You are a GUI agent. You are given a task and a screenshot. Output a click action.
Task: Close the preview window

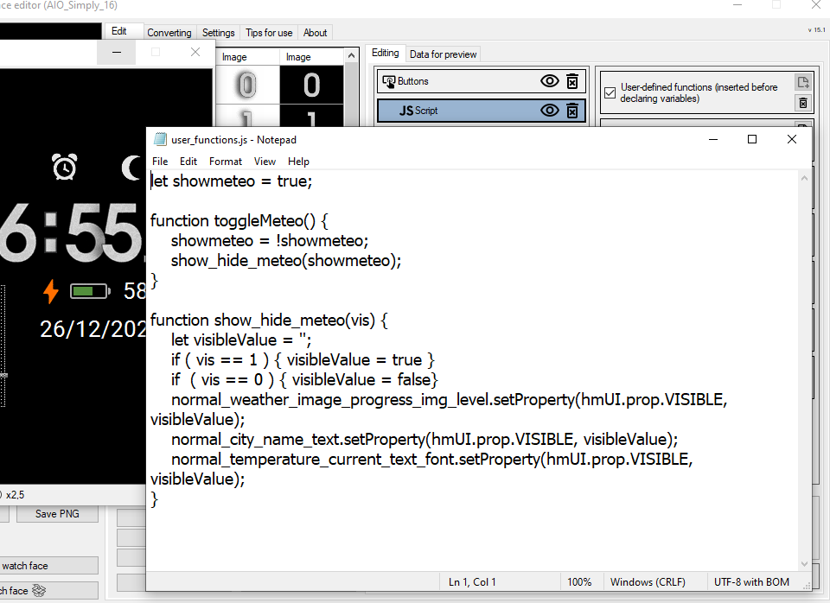pyautogui.click(x=195, y=52)
